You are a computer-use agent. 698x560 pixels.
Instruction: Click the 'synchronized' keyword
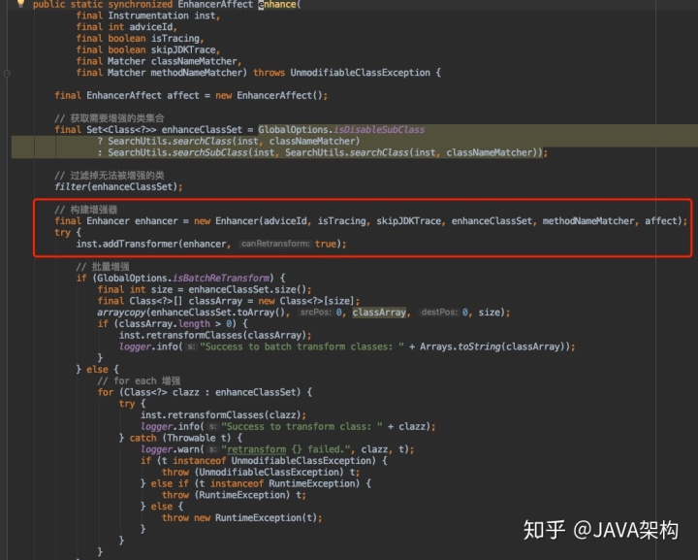[x=141, y=5]
